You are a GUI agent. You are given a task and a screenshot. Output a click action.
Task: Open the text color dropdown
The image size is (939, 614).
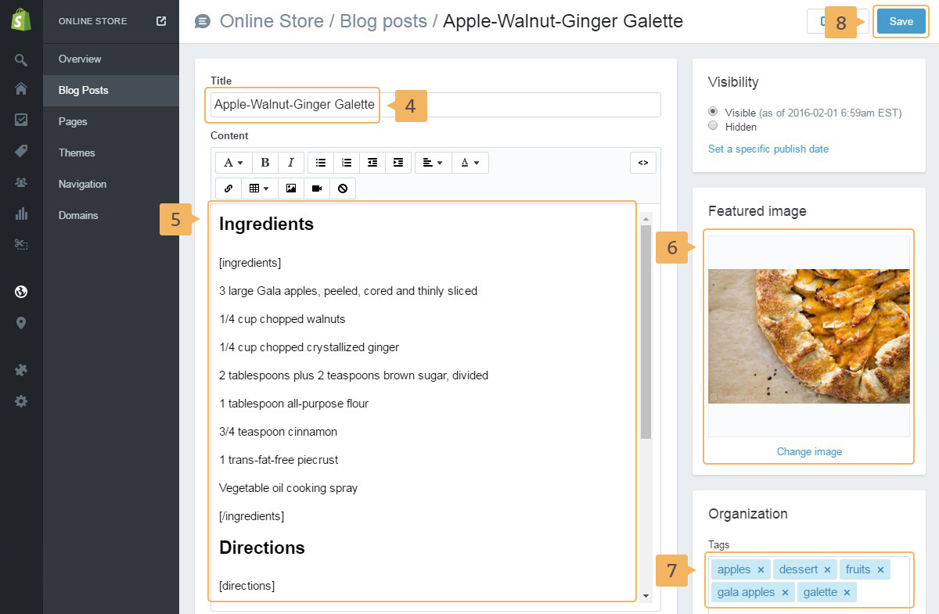469,163
